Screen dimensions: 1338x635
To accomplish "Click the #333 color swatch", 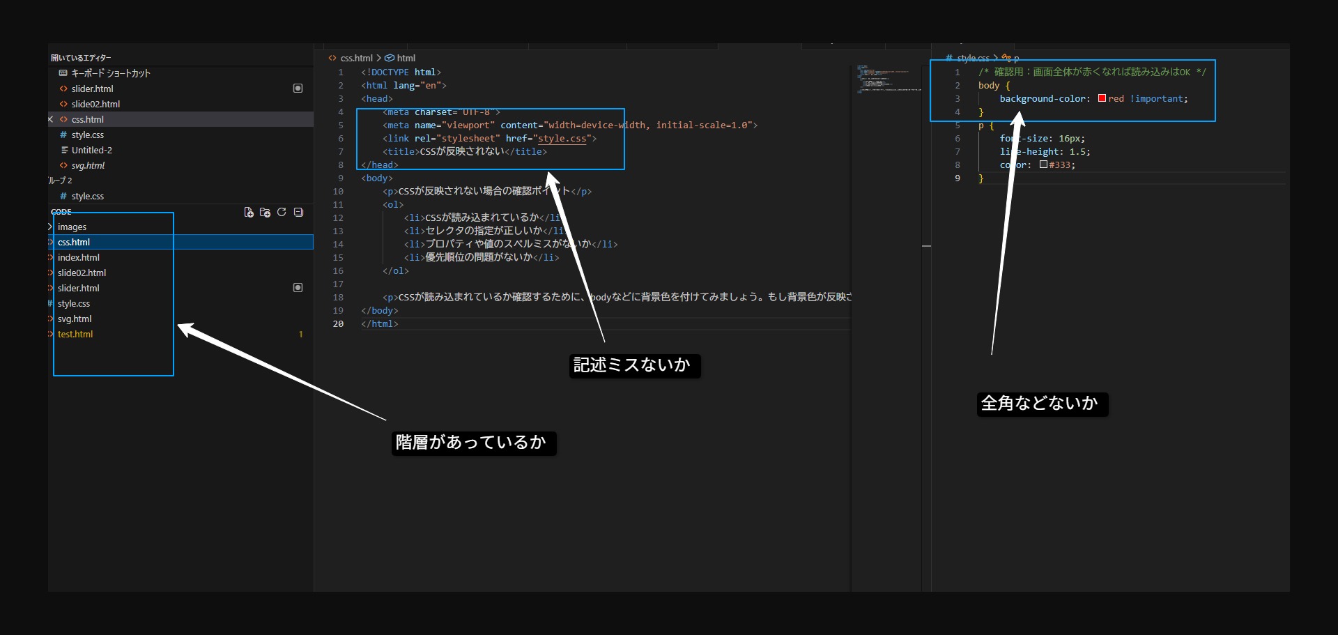I will click(x=1043, y=165).
